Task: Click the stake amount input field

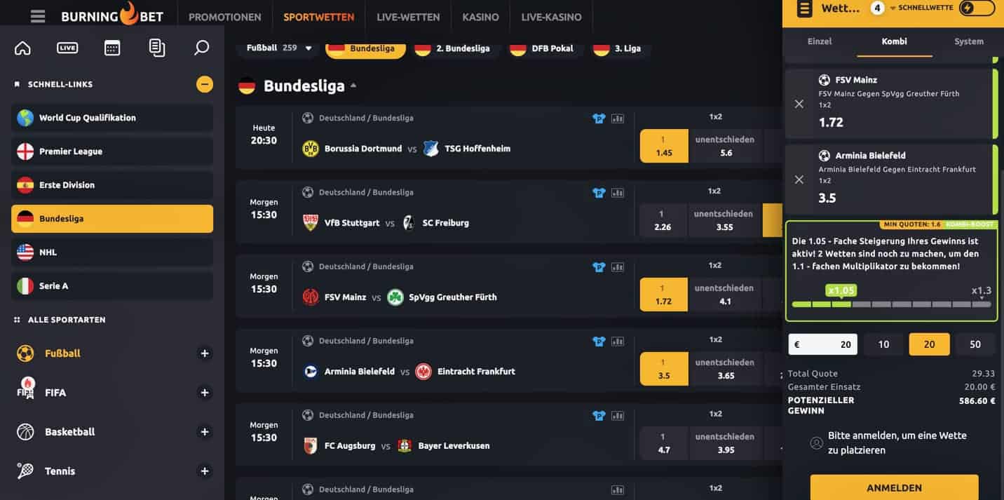Action: click(822, 344)
